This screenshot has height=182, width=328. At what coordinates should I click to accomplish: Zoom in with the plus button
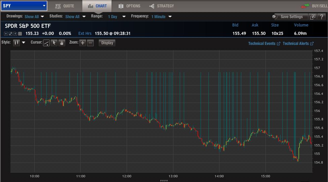click(83, 43)
